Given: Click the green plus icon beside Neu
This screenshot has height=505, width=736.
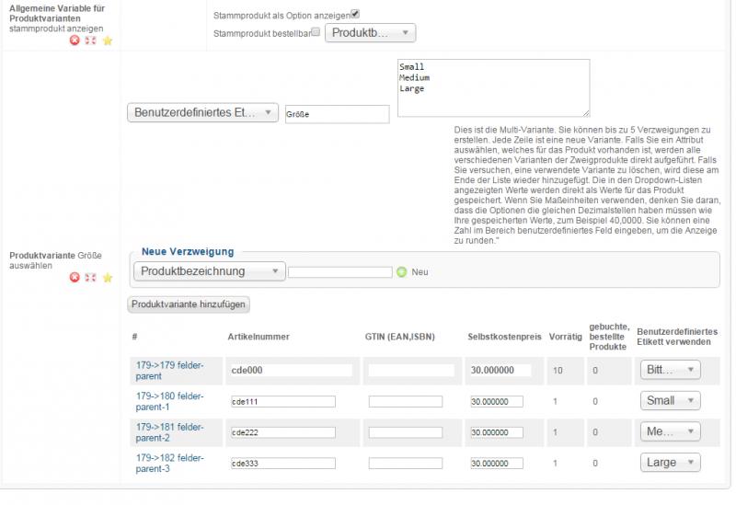Looking at the screenshot, I should tap(401, 272).
